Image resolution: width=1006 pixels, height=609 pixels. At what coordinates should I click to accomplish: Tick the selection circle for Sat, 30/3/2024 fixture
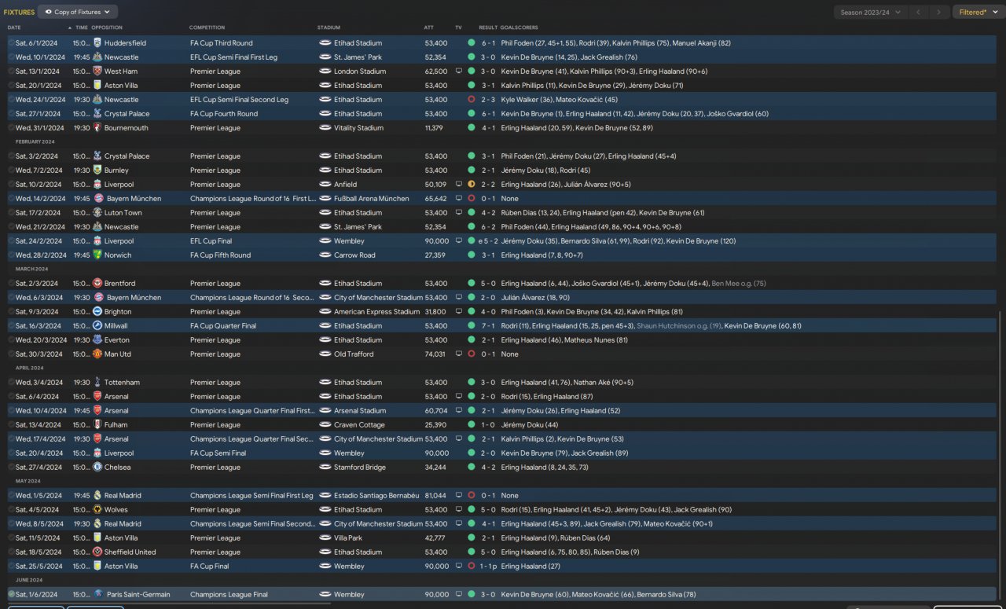[11, 354]
